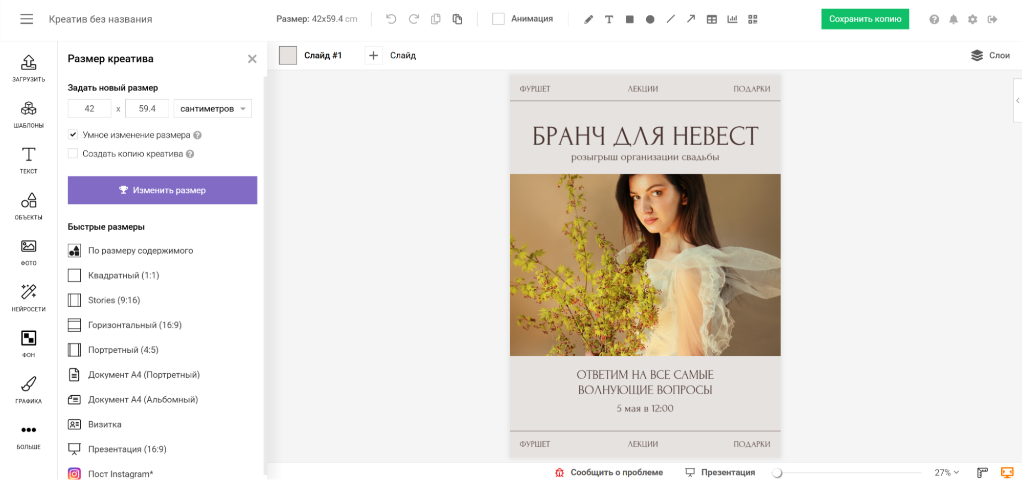The width and height of the screenshot is (1022, 480).
Task: Open the 27% zoom level dropdown
Action: coord(946,472)
